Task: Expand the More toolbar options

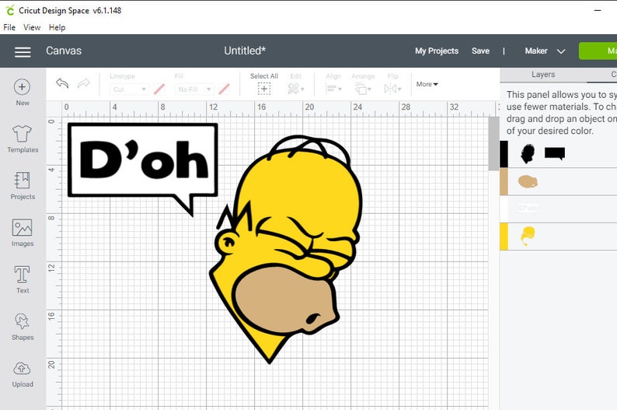Action: 427,84
